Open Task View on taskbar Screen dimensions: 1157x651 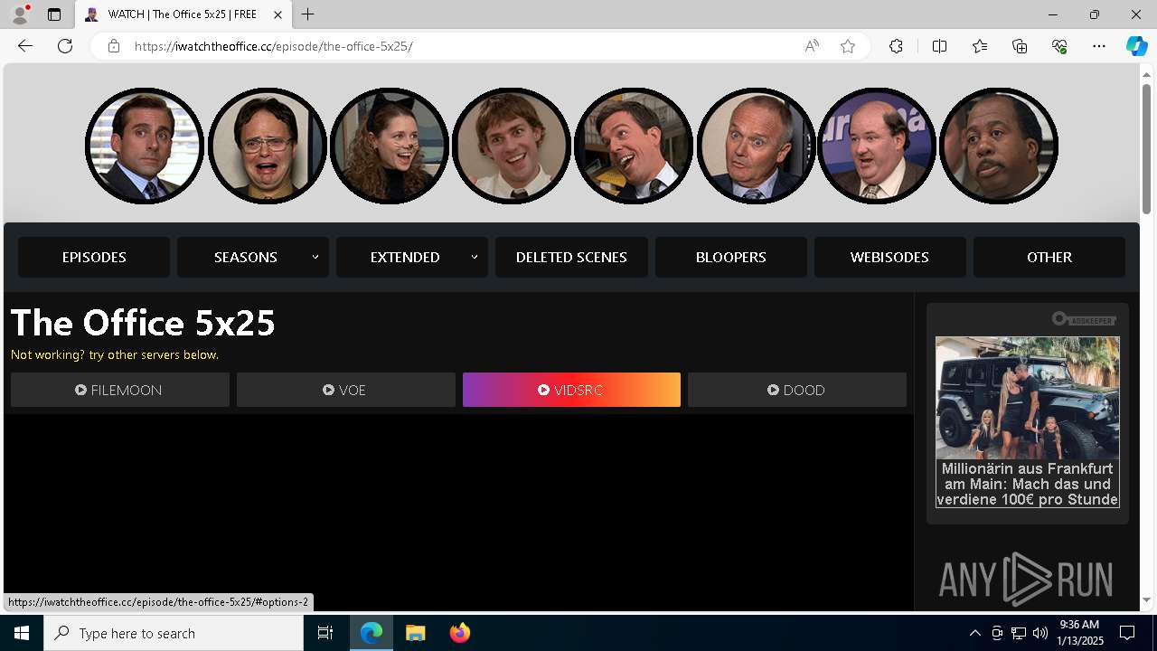325,633
